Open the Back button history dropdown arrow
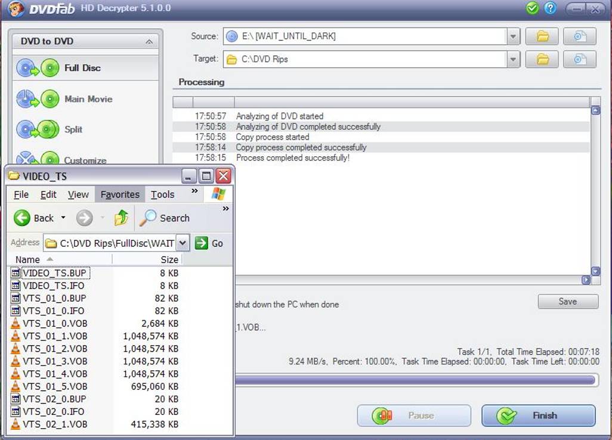612x440 pixels. 63,218
